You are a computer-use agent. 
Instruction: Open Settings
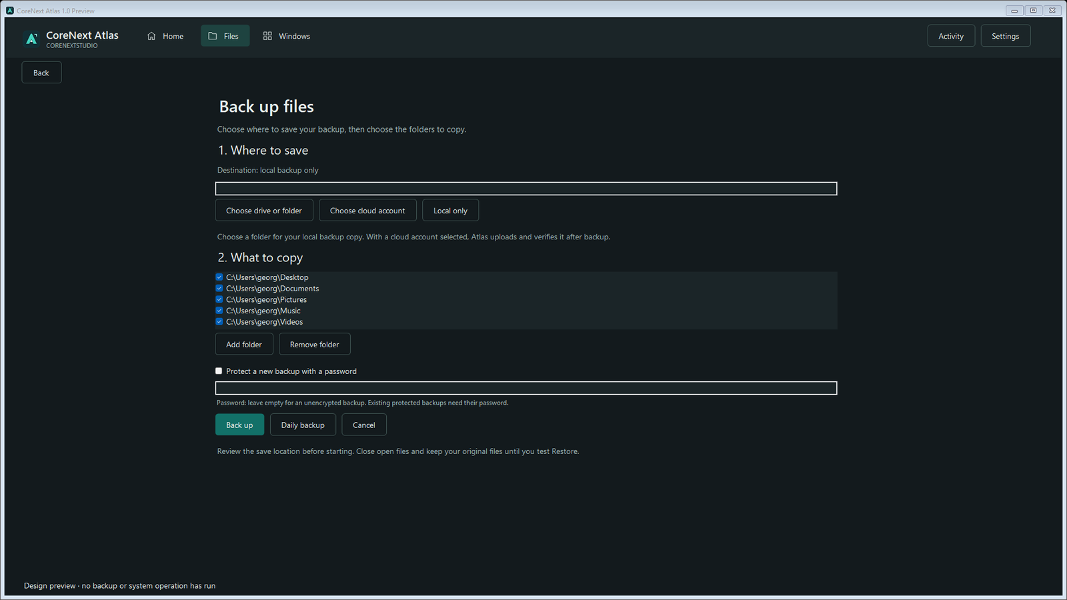pos(1005,36)
